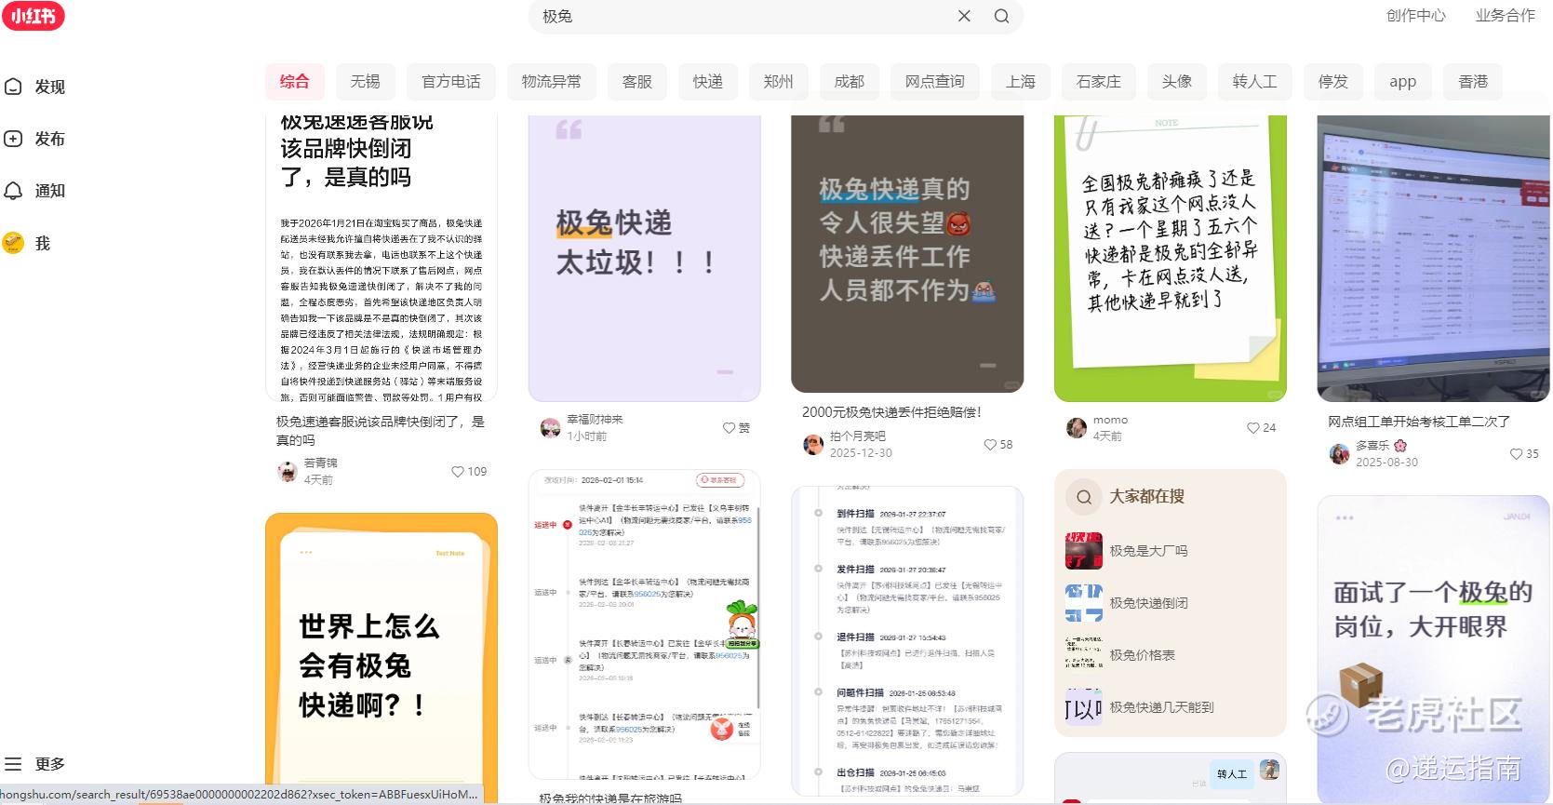Open 我 profile in the sidebar
The height and width of the screenshot is (805, 1553).
tap(26, 243)
